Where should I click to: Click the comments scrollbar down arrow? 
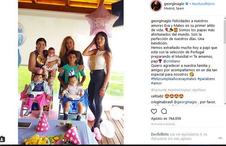point(225,103)
